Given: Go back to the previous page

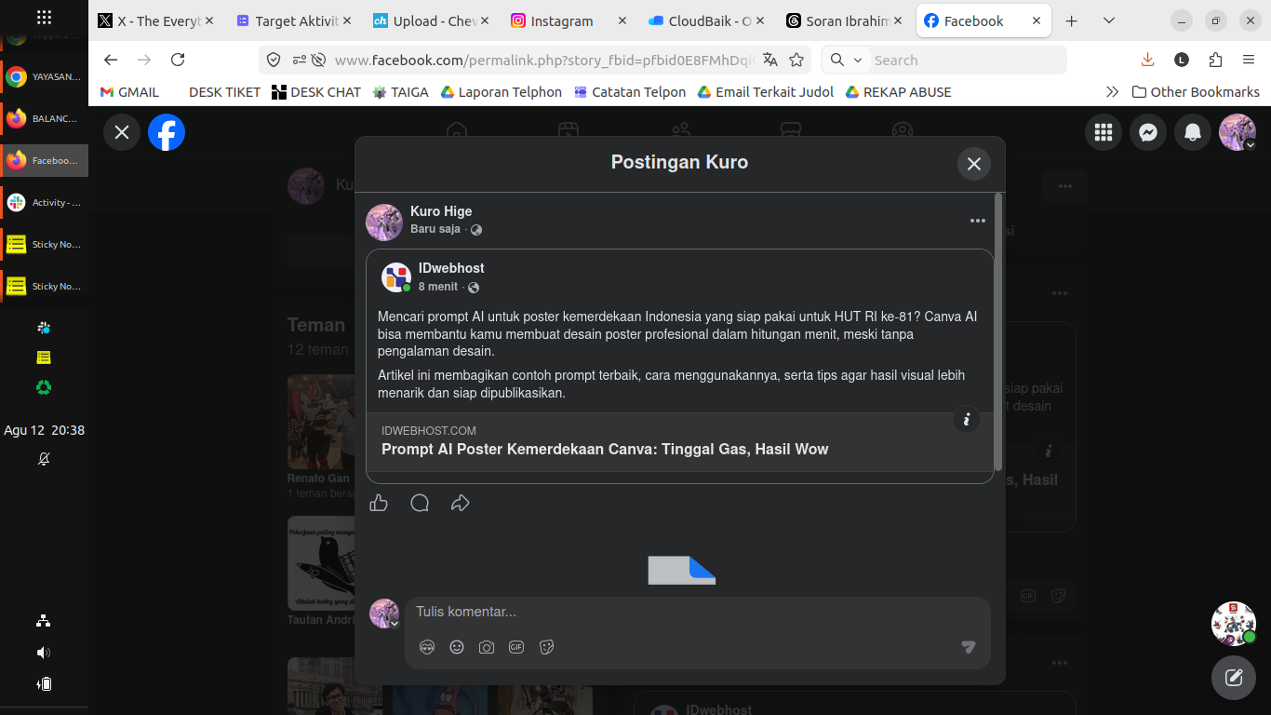Looking at the screenshot, I should tap(111, 60).
